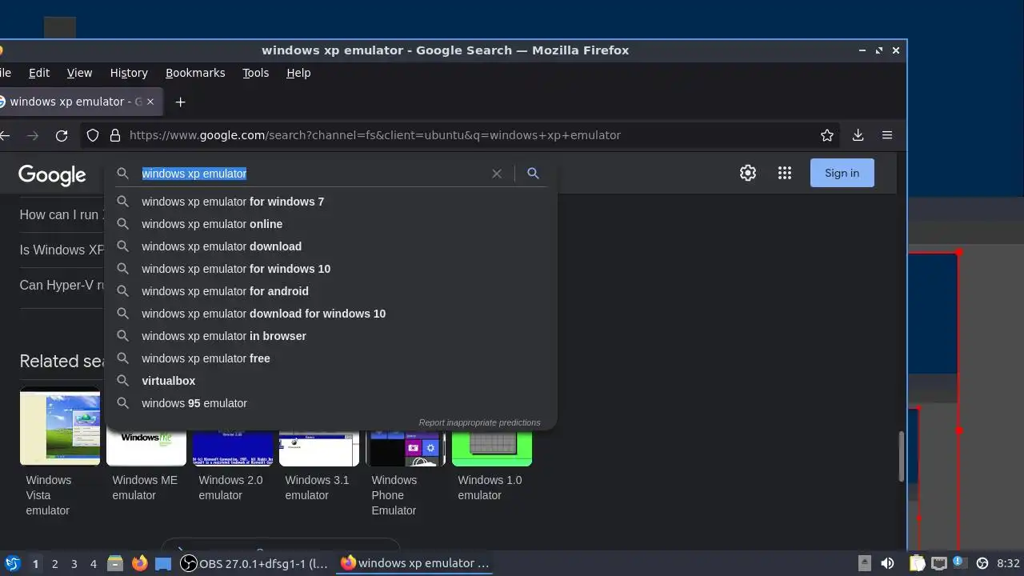
Task: Switch to workspace 4 in the pager
Action: 93,564
